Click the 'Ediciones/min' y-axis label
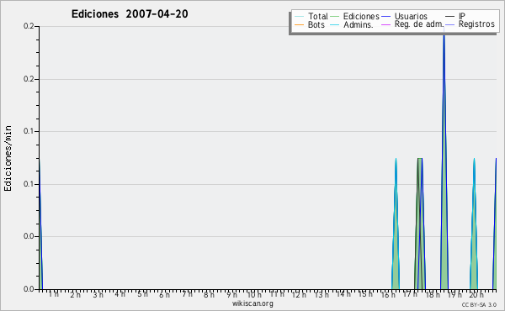 point(8,158)
